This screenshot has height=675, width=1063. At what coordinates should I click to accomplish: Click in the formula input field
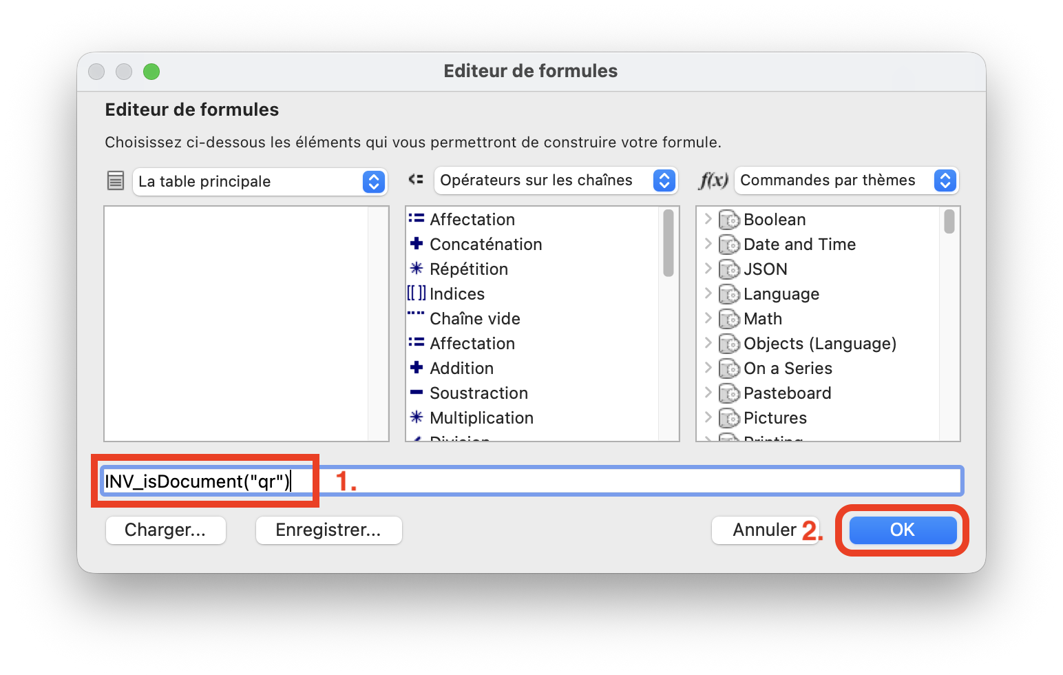point(620,481)
